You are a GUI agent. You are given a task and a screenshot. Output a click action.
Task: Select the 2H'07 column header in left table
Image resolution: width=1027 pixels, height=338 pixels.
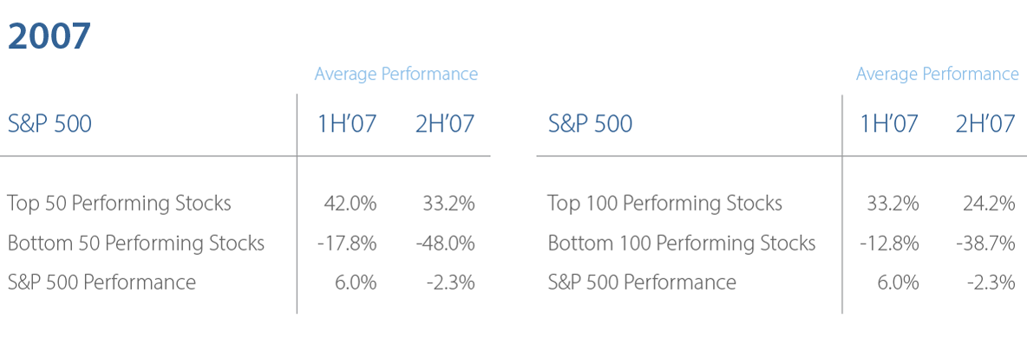point(445,124)
